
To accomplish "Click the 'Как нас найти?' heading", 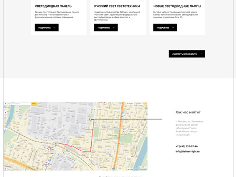I will coord(188,112).
